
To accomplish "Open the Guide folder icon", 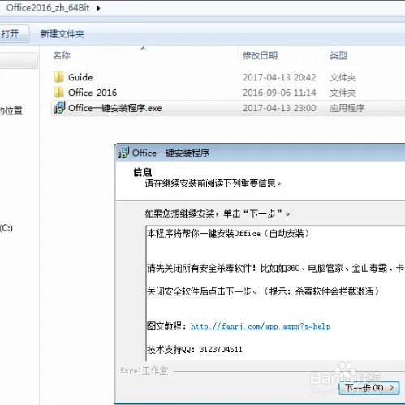I will (58, 77).
